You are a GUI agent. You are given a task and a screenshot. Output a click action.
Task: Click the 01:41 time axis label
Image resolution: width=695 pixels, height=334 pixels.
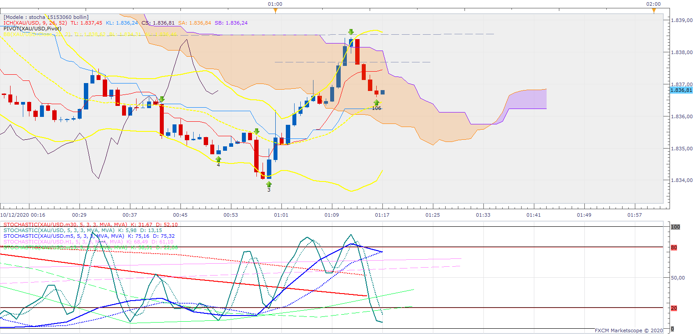pyautogui.click(x=534, y=215)
